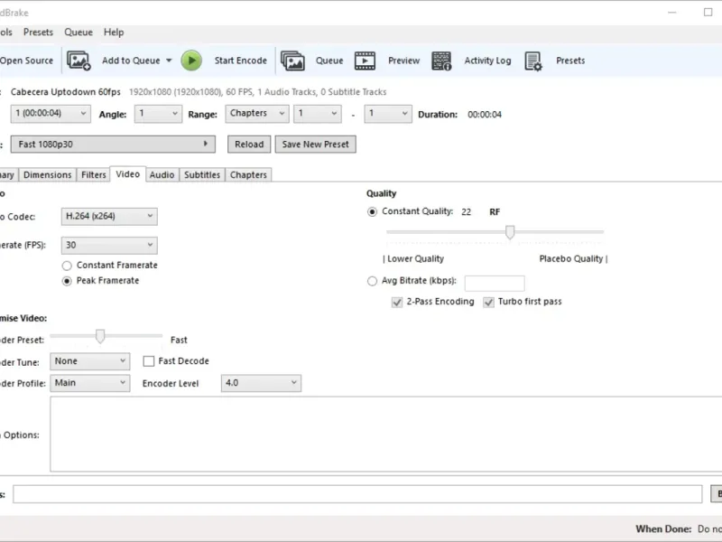The image size is (722, 542).
Task: Open the Range type dropdown showing Chapters
Action: pos(257,114)
